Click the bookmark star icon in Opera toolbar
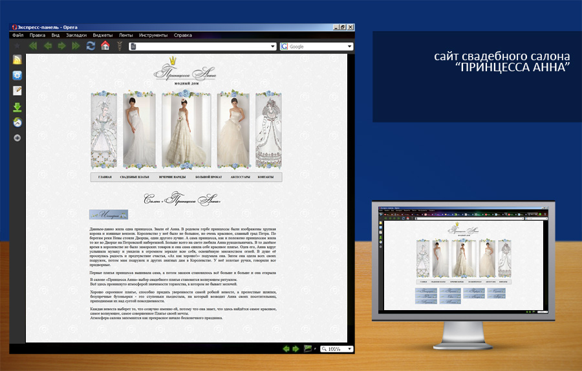The width and height of the screenshot is (582, 371). pyautogui.click(x=17, y=46)
